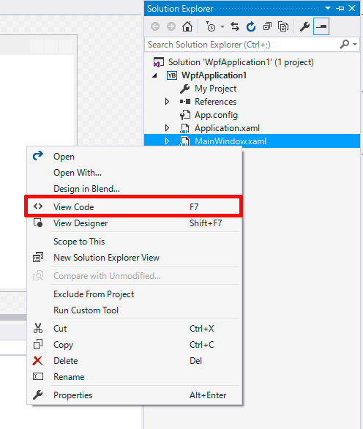
Task: Open Solution Explorer window position dropdown
Action: [328, 8]
